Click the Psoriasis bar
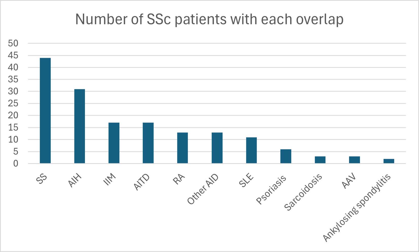Screen dimensions: 419x252 [x=286, y=156]
